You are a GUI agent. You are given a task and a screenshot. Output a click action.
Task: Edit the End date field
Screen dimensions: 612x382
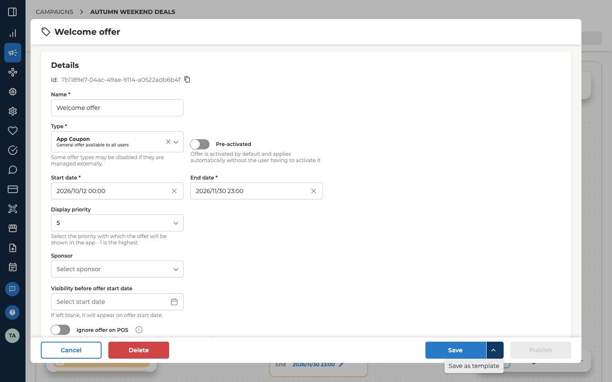[x=257, y=191]
